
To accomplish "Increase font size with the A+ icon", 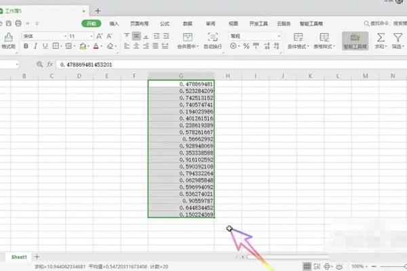I will click(x=100, y=36).
